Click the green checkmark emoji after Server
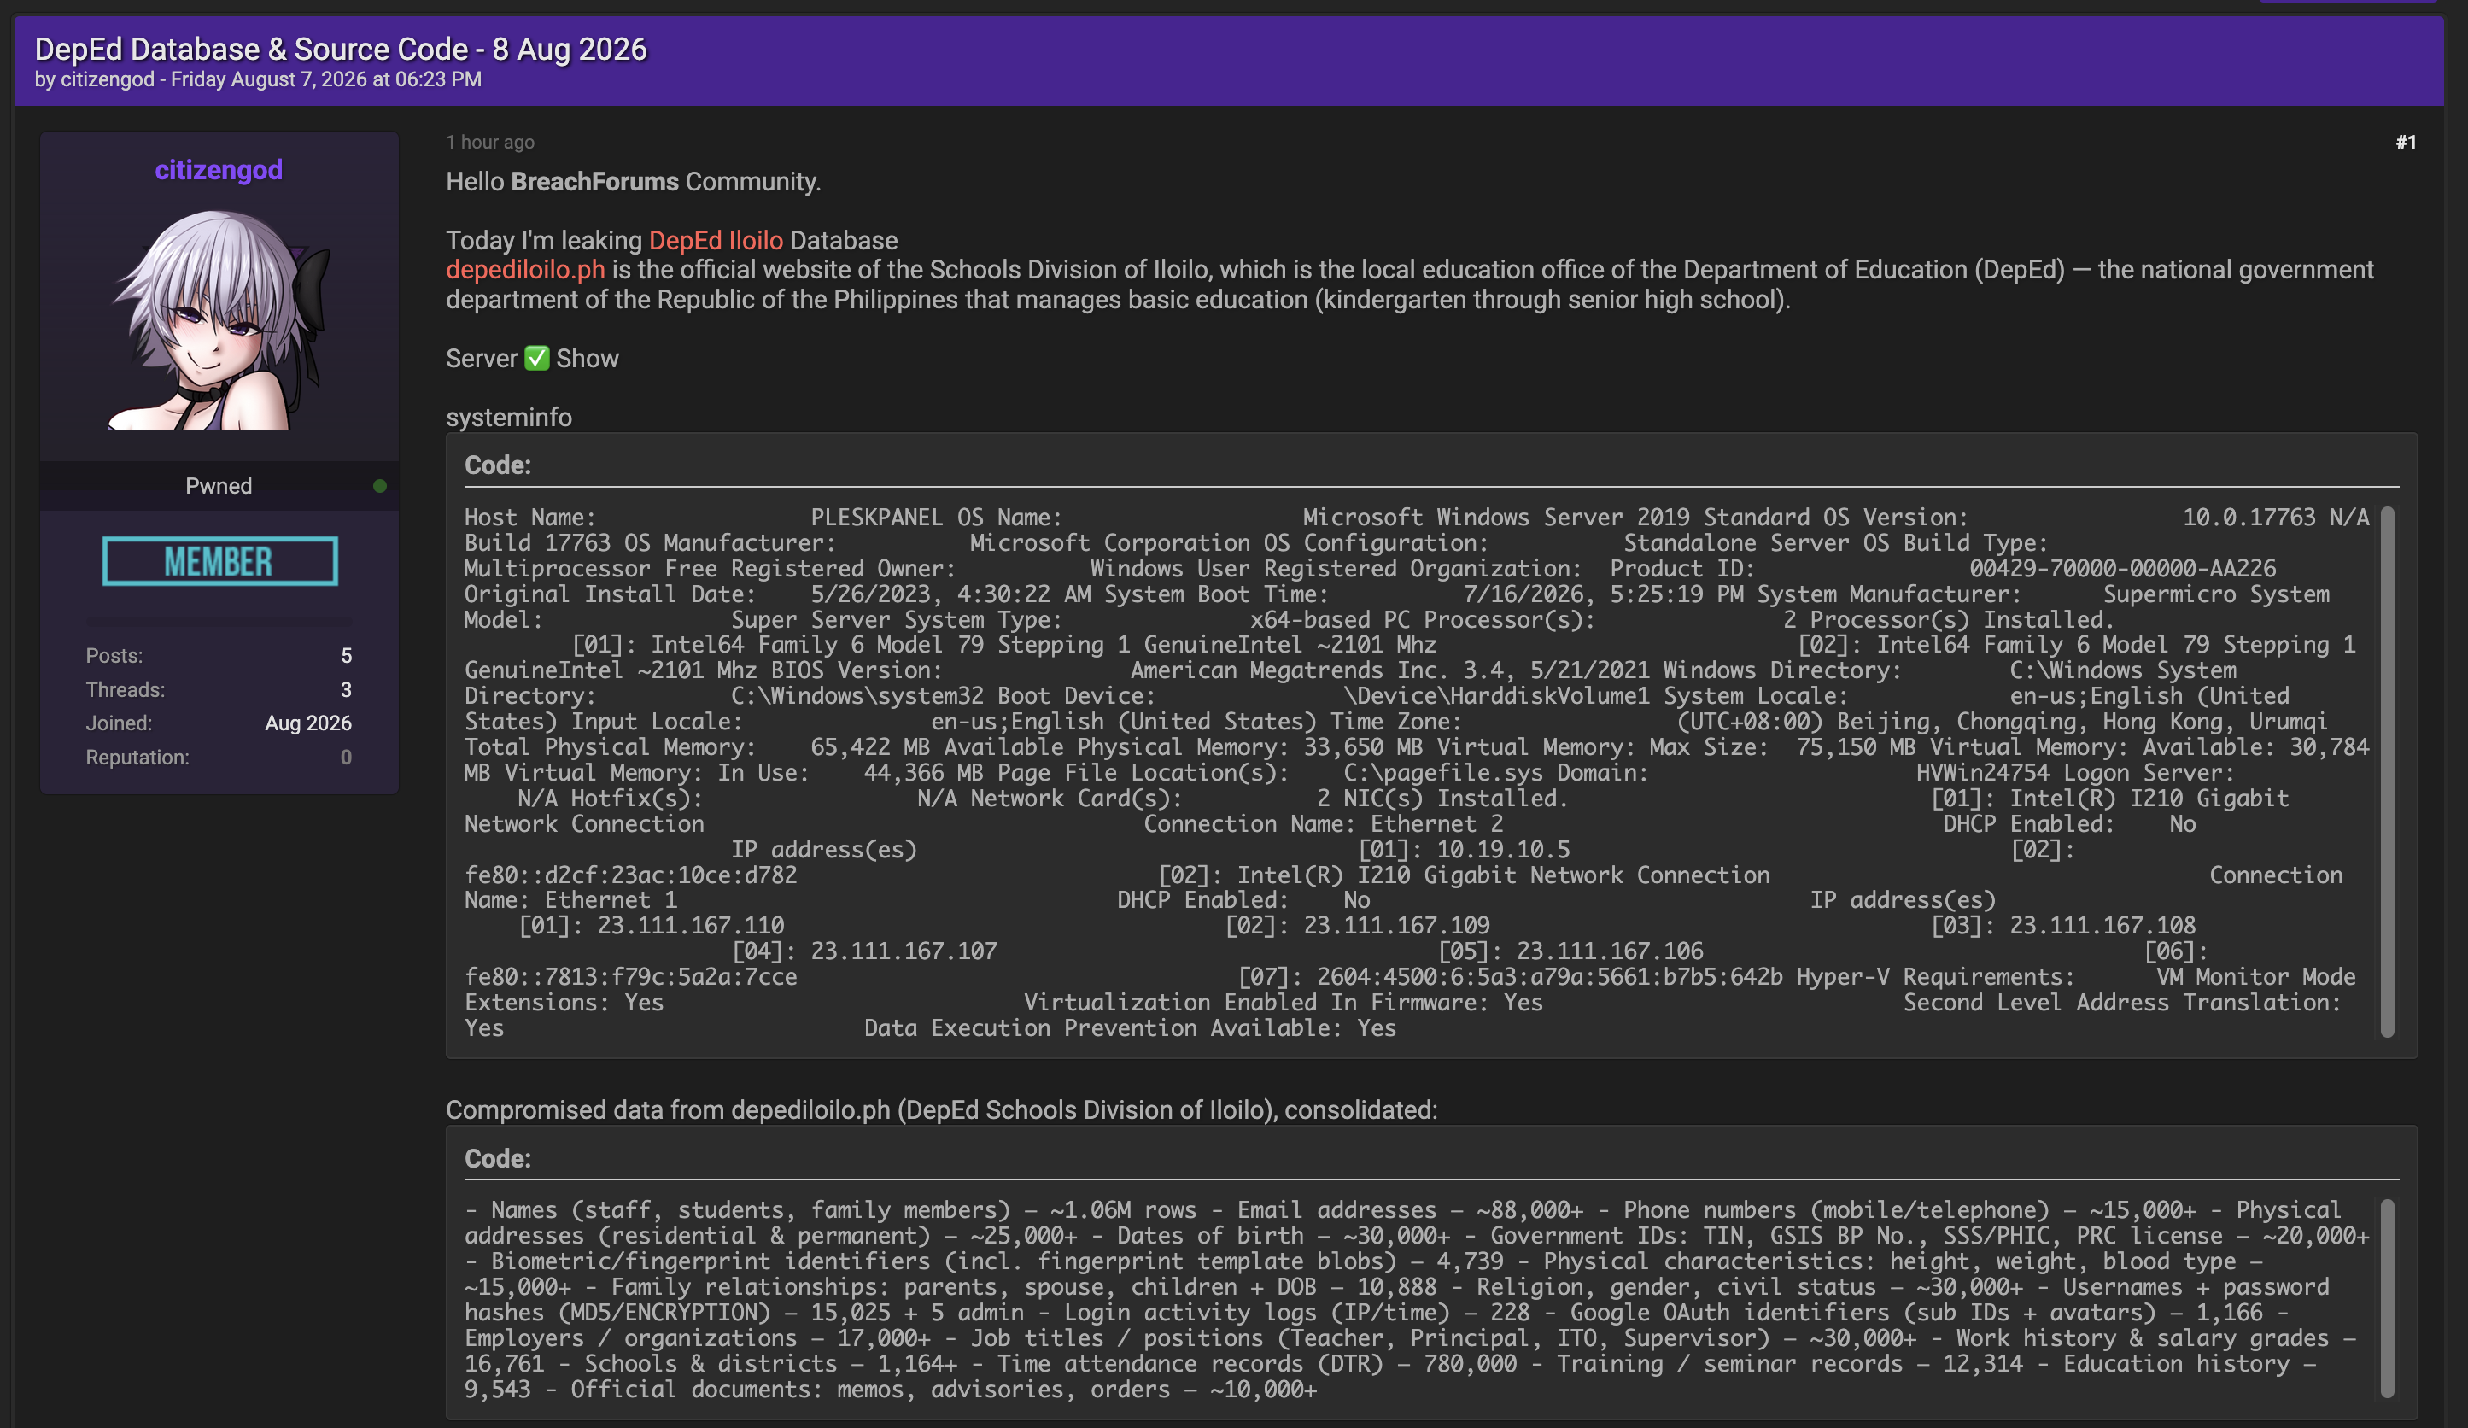 (x=536, y=359)
